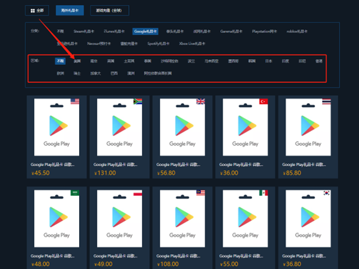The height and width of the screenshot is (269, 359).
Task: Select 不限 in the 分类 category row
Action: tap(60, 31)
